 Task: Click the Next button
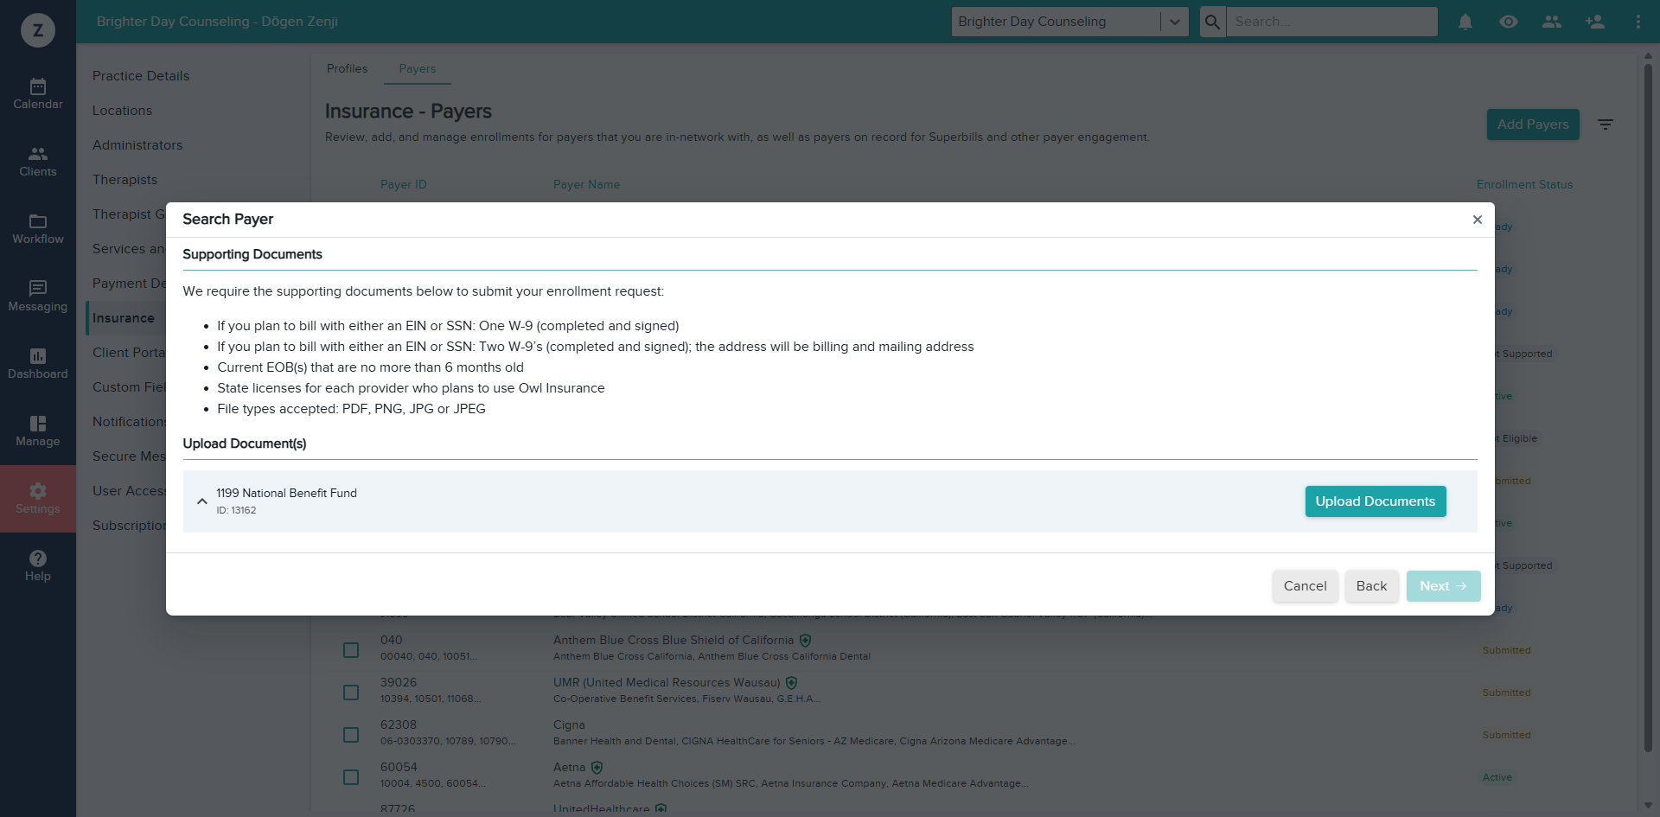(x=1444, y=586)
